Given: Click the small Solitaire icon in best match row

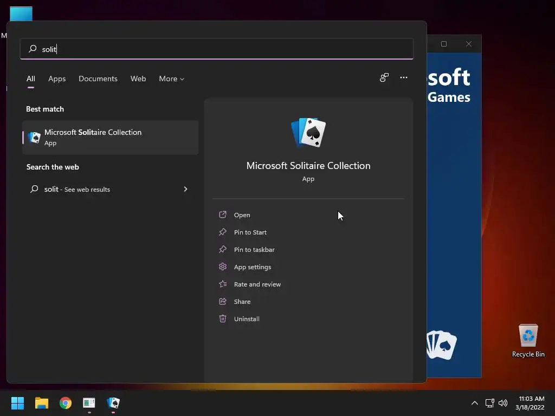Looking at the screenshot, I should (x=34, y=137).
